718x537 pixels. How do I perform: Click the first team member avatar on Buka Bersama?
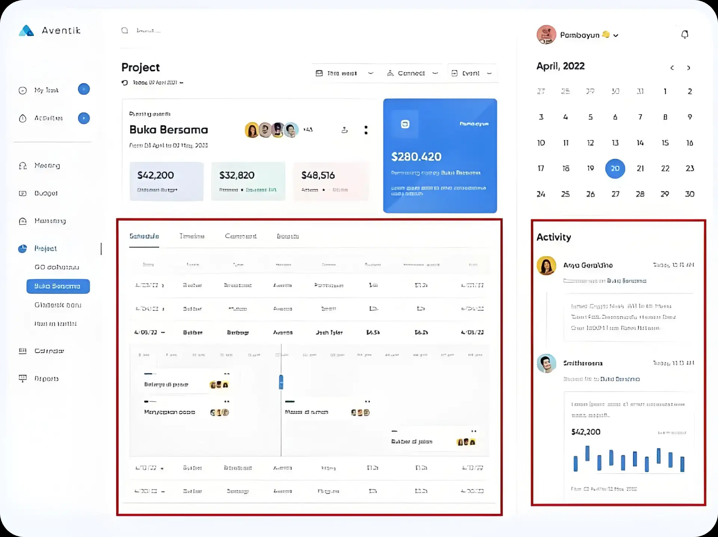252,130
